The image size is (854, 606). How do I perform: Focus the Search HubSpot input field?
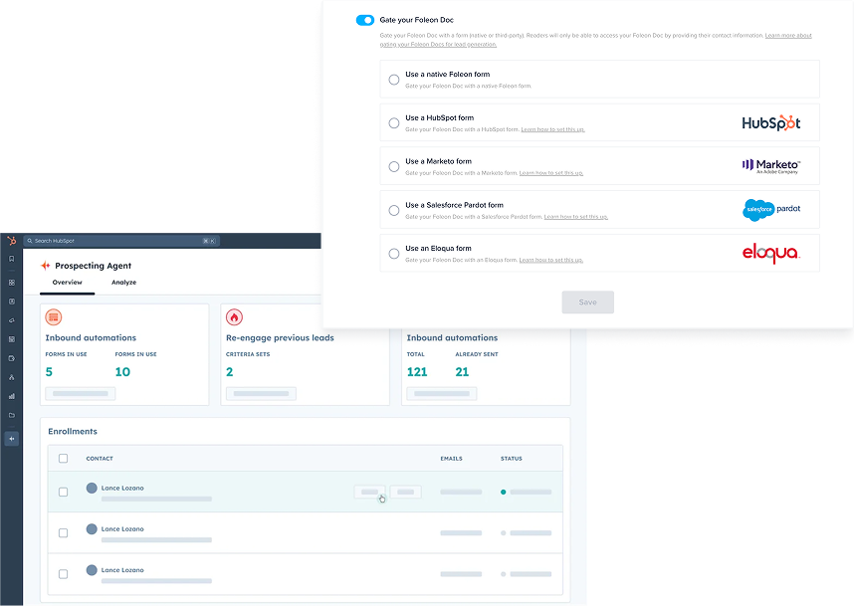pos(120,241)
